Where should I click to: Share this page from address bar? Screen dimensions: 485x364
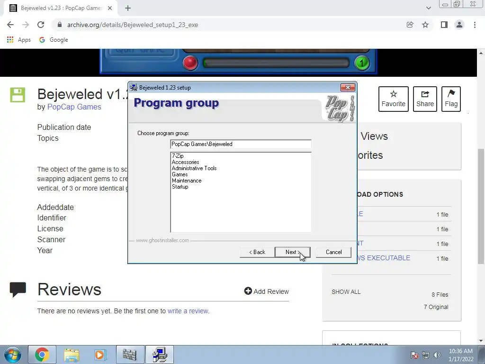[410, 25]
